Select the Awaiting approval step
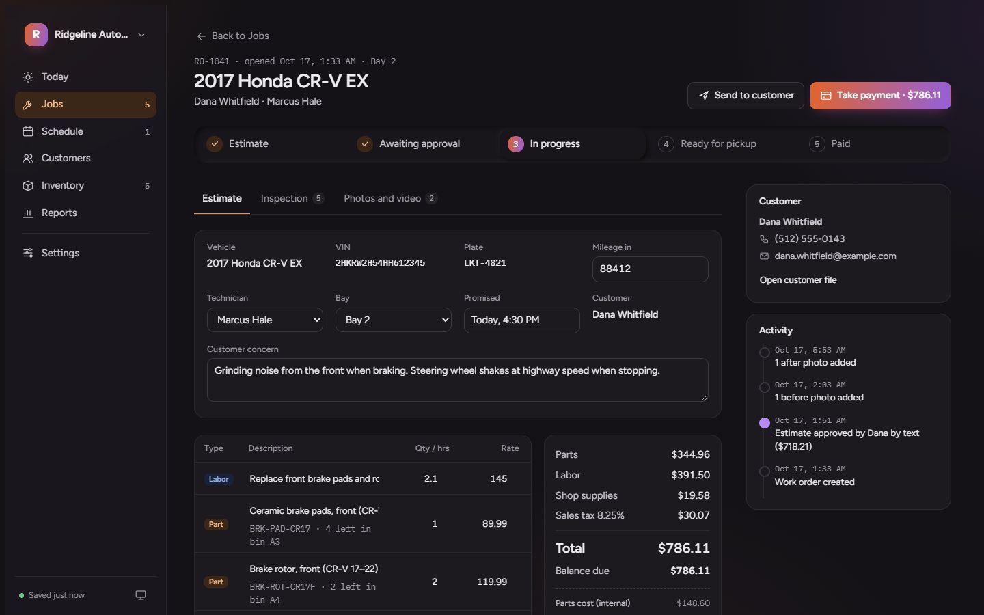The image size is (984, 615). pyautogui.click(x=420, y=144)
